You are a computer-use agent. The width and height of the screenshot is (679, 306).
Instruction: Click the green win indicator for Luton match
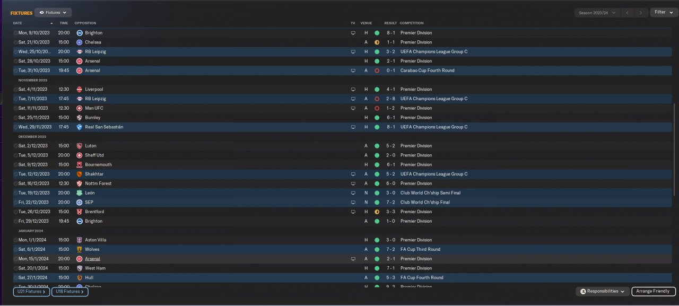(377, 146)
